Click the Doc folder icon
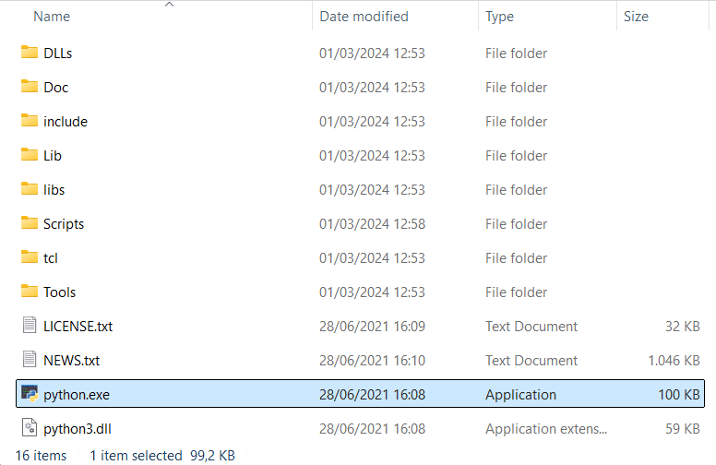Viewport: 716px width, 465px height. 30,87
